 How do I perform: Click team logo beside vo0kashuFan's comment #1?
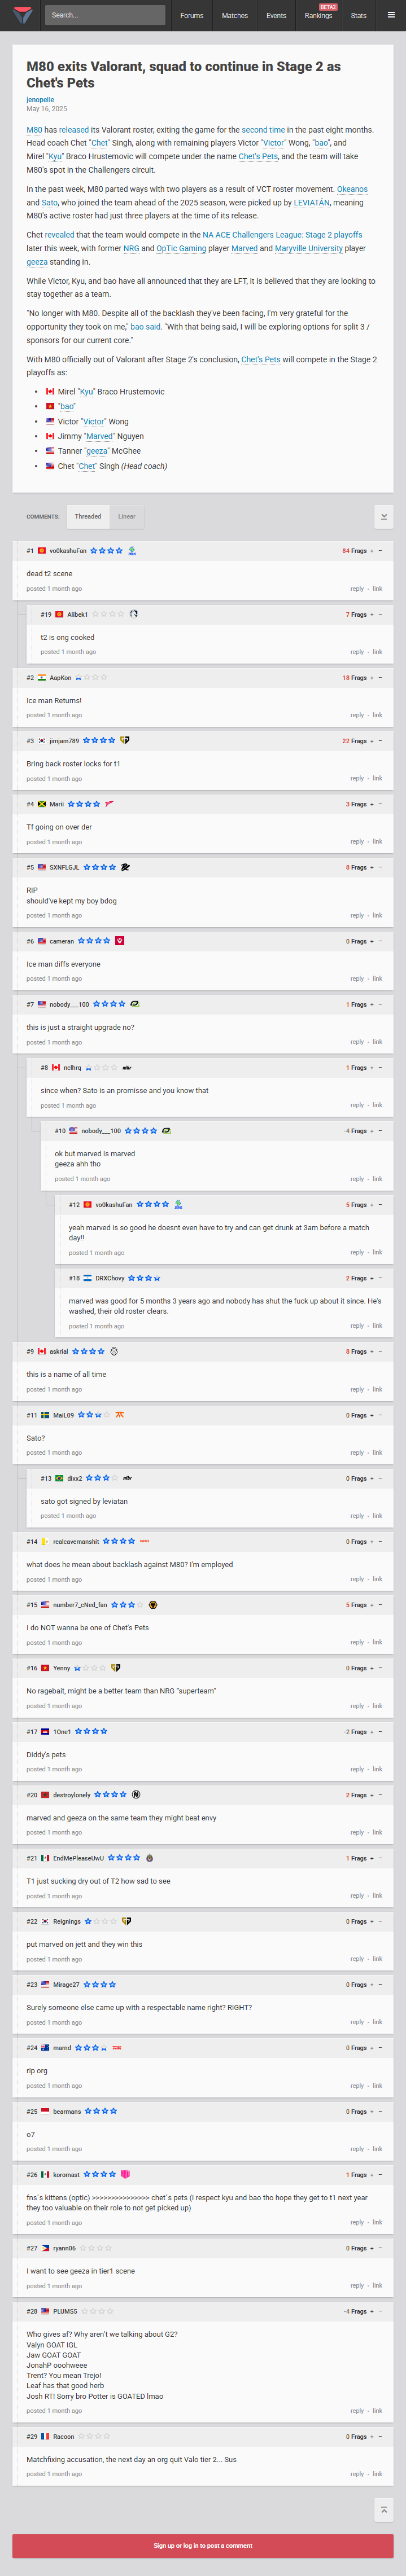(x=132, y=551)
